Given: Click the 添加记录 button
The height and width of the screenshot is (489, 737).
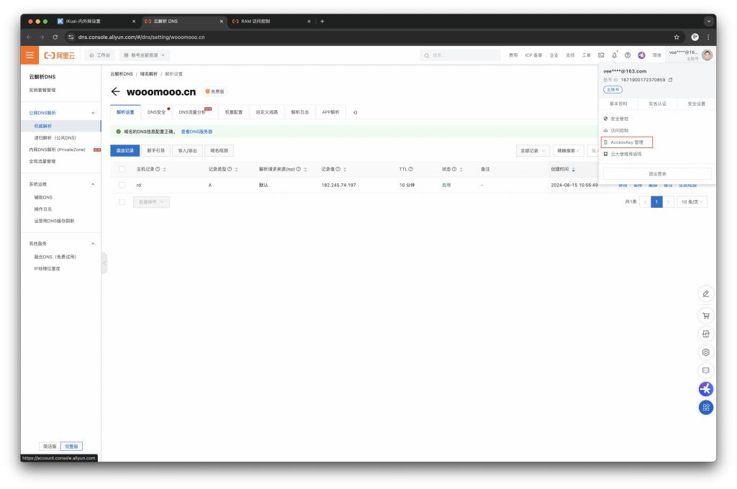Looking at the screenshot, I should tap(125, 151).
